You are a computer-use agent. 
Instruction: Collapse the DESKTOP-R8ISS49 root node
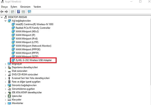tap(2, 17)
